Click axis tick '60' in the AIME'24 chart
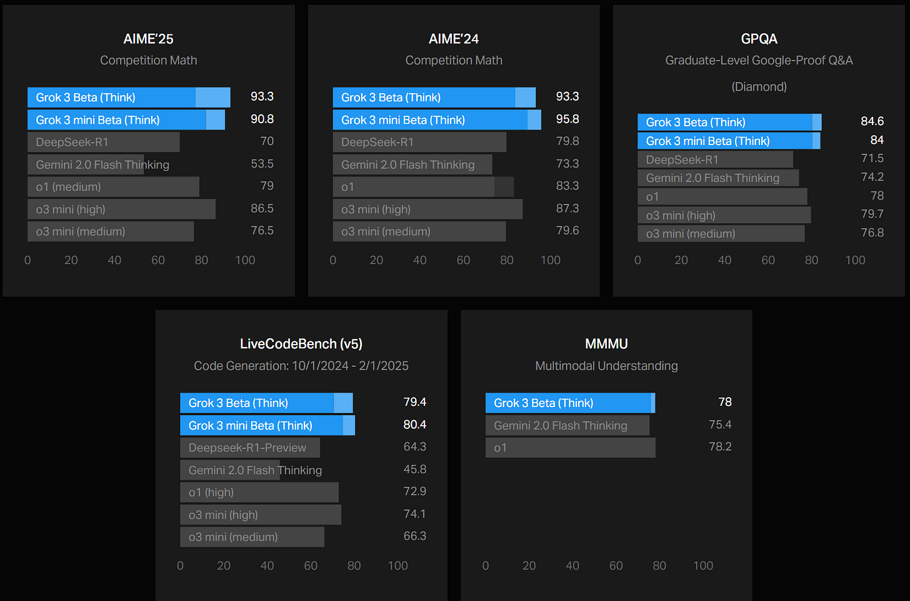The width and height of the screenshot is (910, 601). point(463,260)
